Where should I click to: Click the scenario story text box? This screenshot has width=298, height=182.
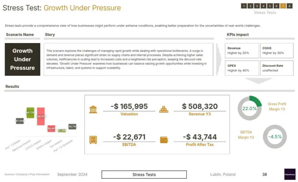tap(128, 59)
